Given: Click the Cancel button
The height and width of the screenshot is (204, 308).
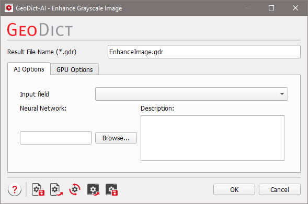Looking at the screenshot, I should (x=280, y=189).
